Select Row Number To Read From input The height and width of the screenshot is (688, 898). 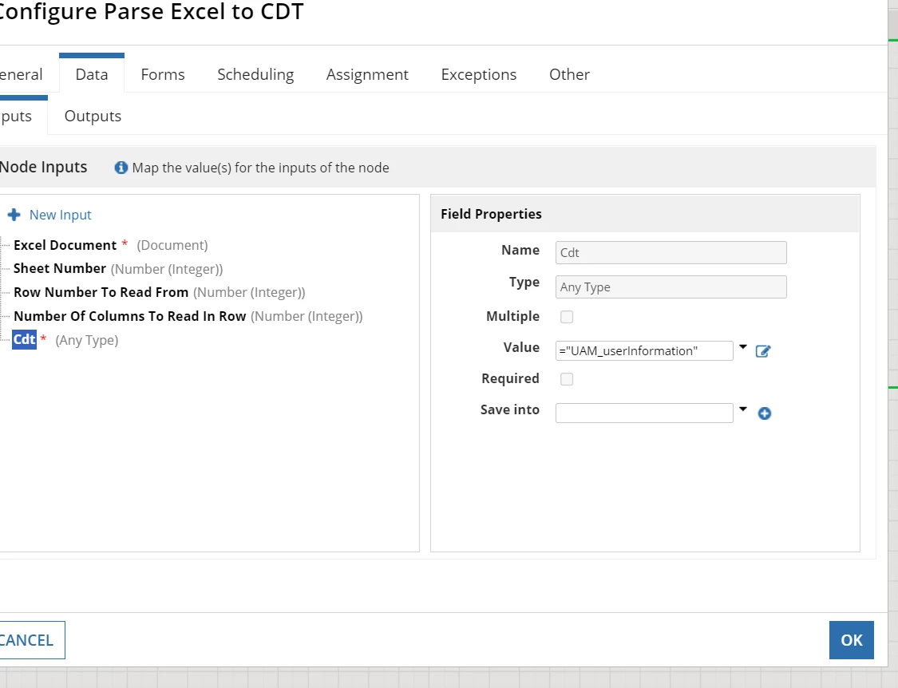[x=101, y=292]
